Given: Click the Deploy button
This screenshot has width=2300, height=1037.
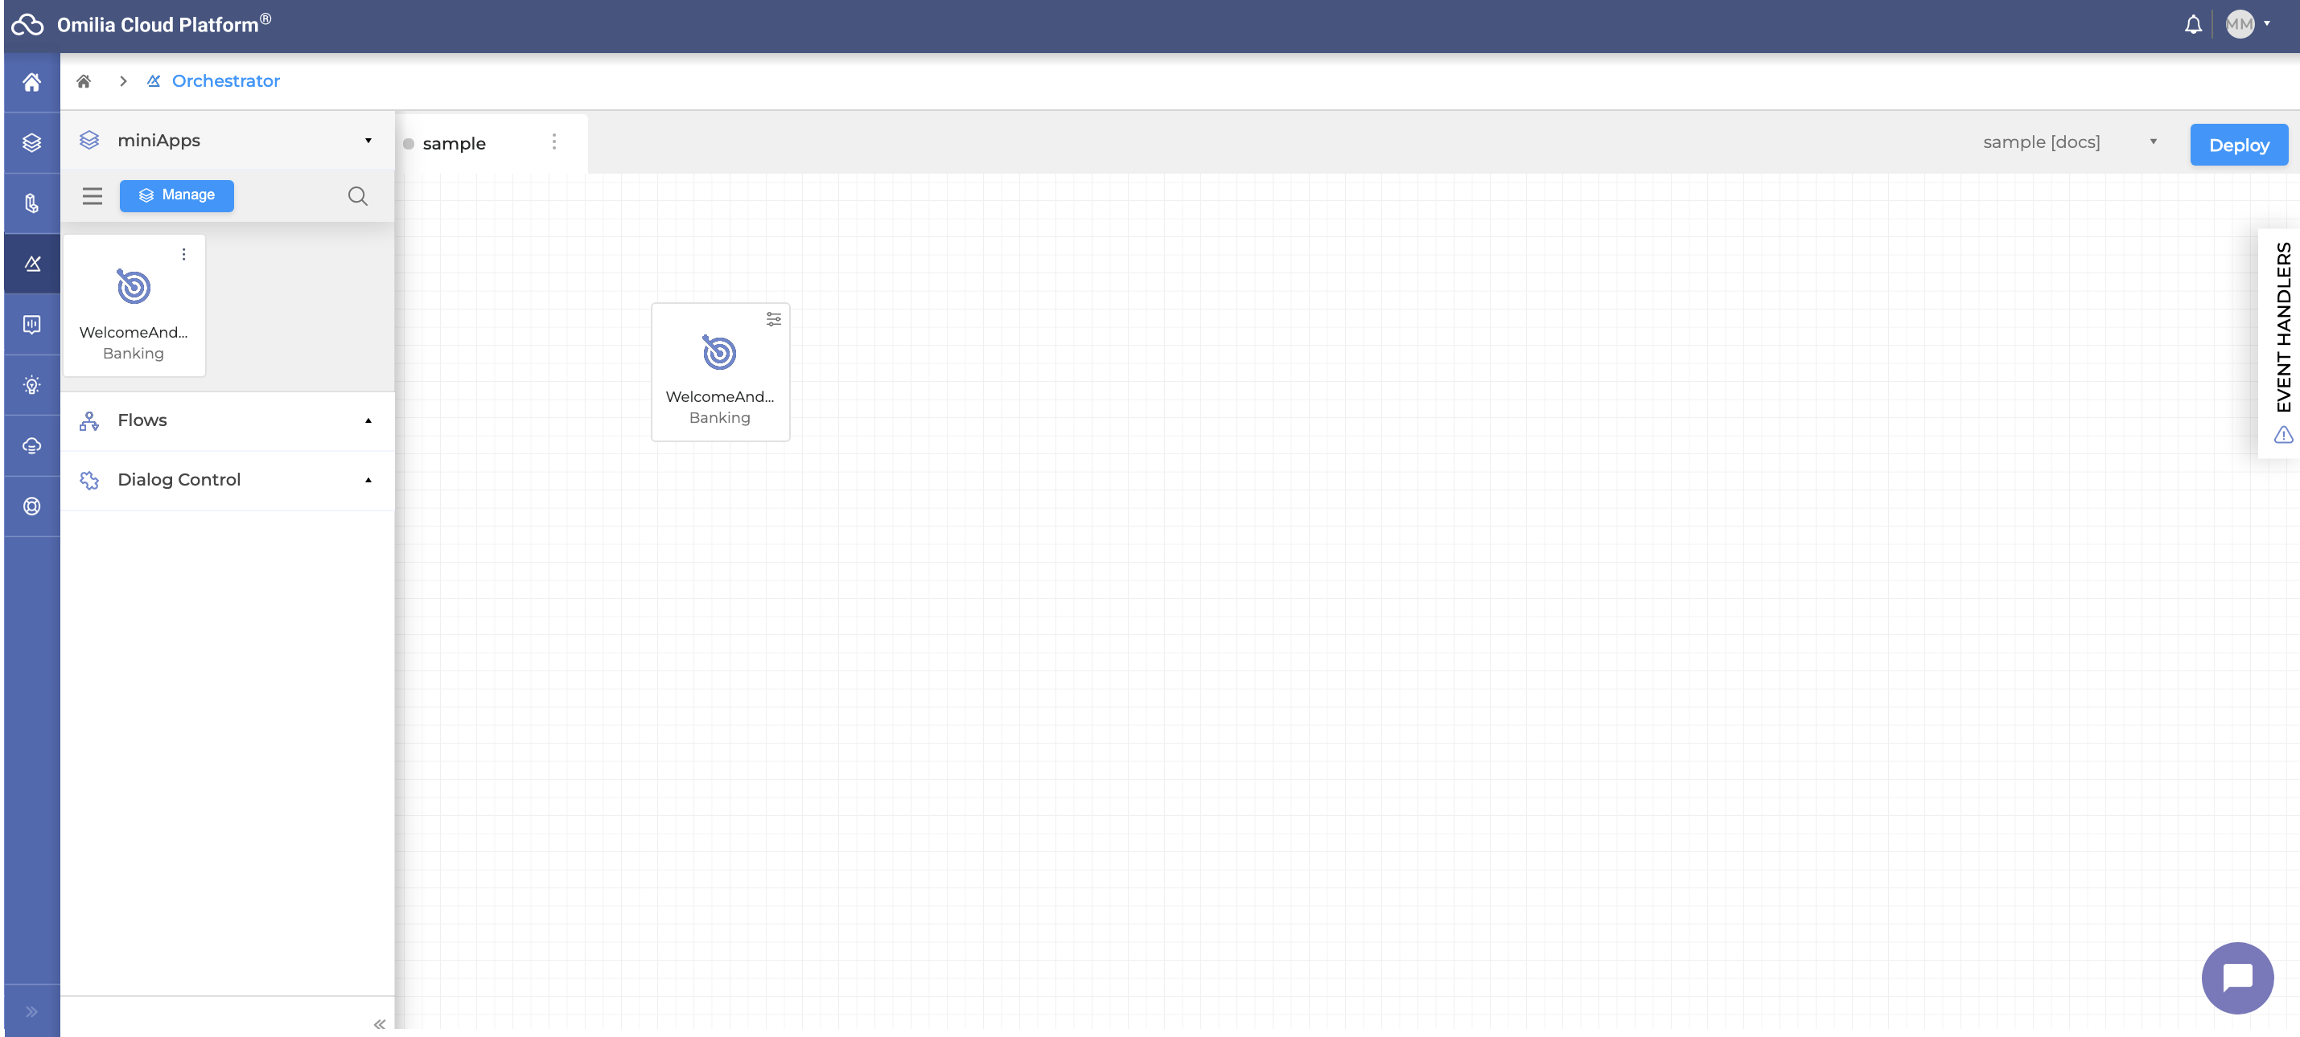Looking at the screenshot, I should point(2238,145).
